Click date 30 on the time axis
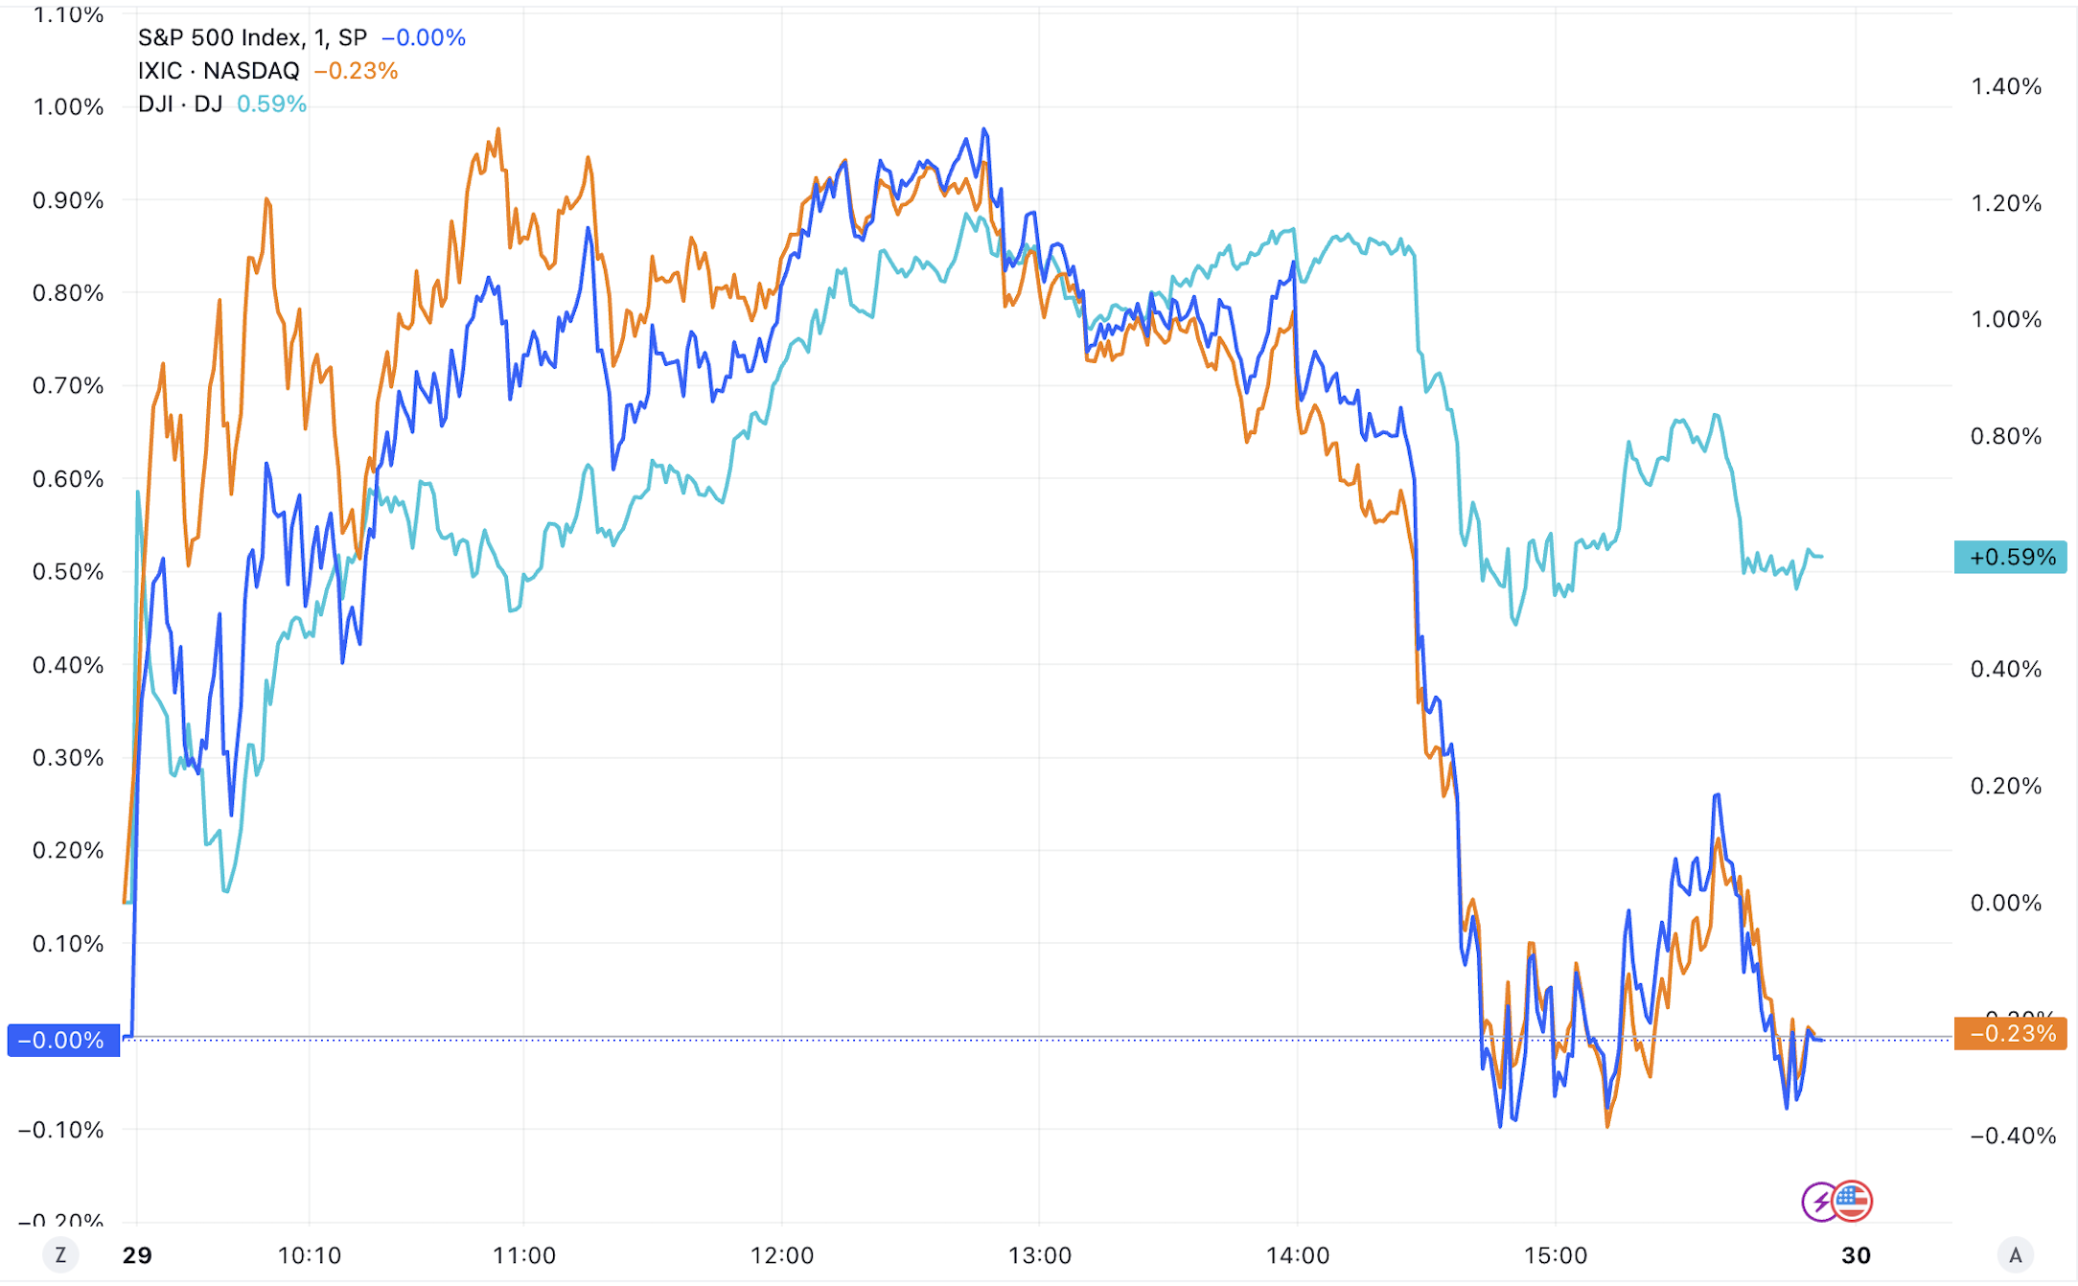 (x=1856, y=1255)
